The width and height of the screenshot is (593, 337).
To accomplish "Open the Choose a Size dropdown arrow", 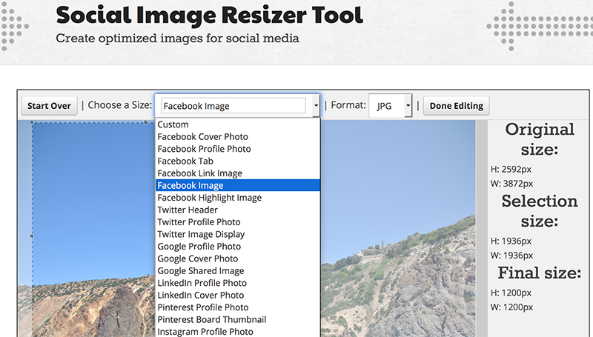I will click(x=316, y=106).
